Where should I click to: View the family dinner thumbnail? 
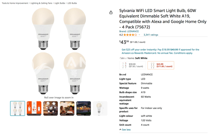67,108
